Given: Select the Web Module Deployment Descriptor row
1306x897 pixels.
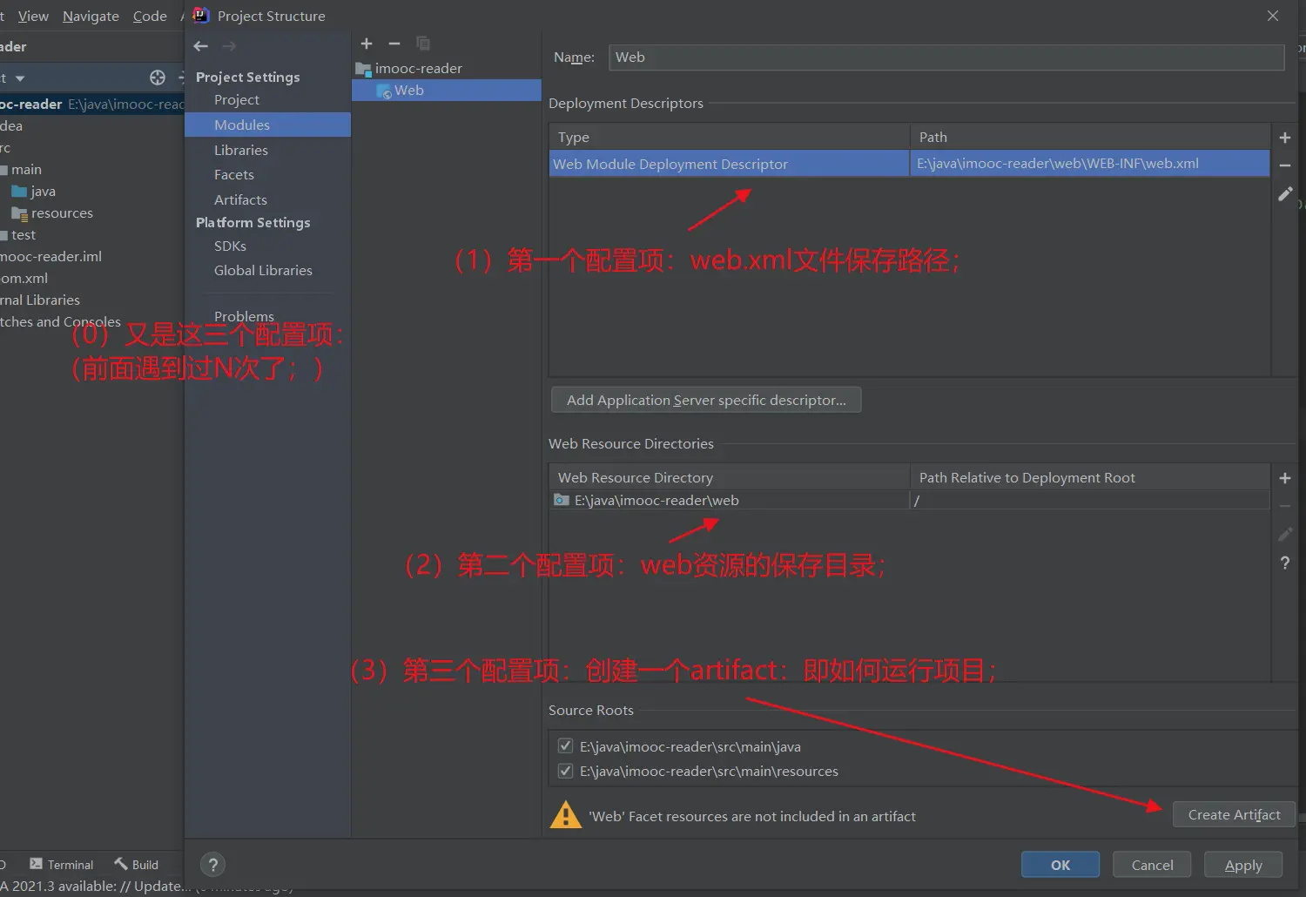Looking at the screenshot, I should coord(729,164).
